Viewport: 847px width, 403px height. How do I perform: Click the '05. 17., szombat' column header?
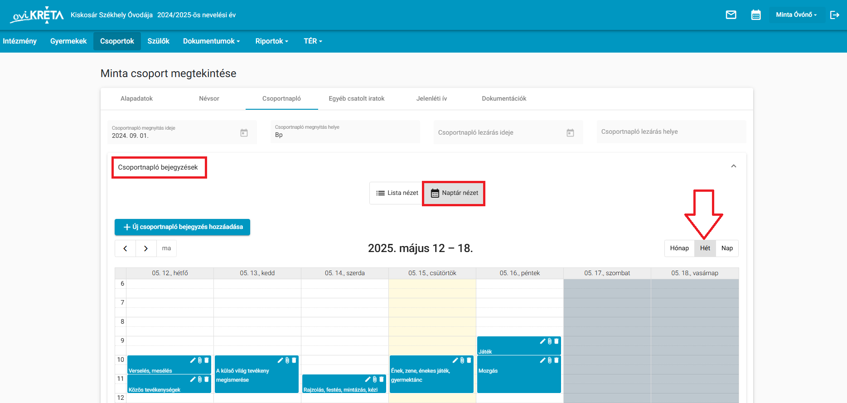(607, 273)
